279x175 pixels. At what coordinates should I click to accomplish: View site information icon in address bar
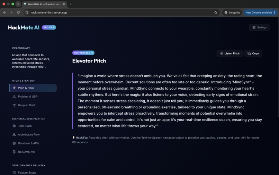click(27, 12)
